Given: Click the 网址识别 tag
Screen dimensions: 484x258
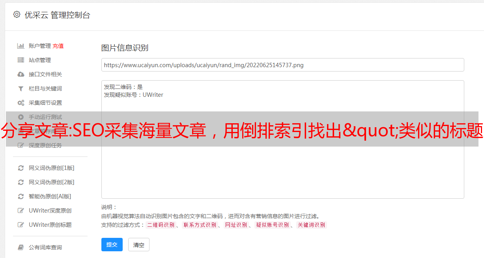Looking at the screenshot, I should (236, 225).
